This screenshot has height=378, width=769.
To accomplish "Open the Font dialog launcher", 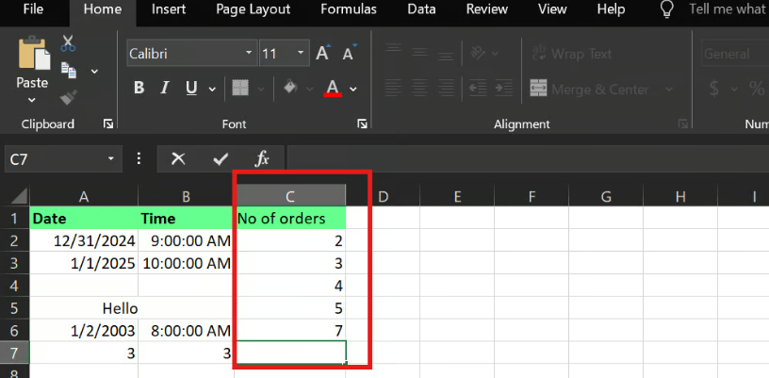I will 362,124.
